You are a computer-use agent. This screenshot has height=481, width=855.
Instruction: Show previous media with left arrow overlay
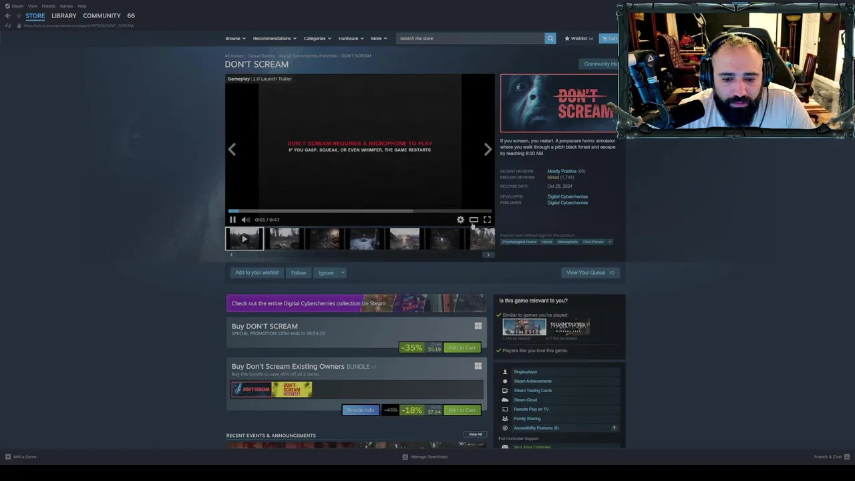232,150
